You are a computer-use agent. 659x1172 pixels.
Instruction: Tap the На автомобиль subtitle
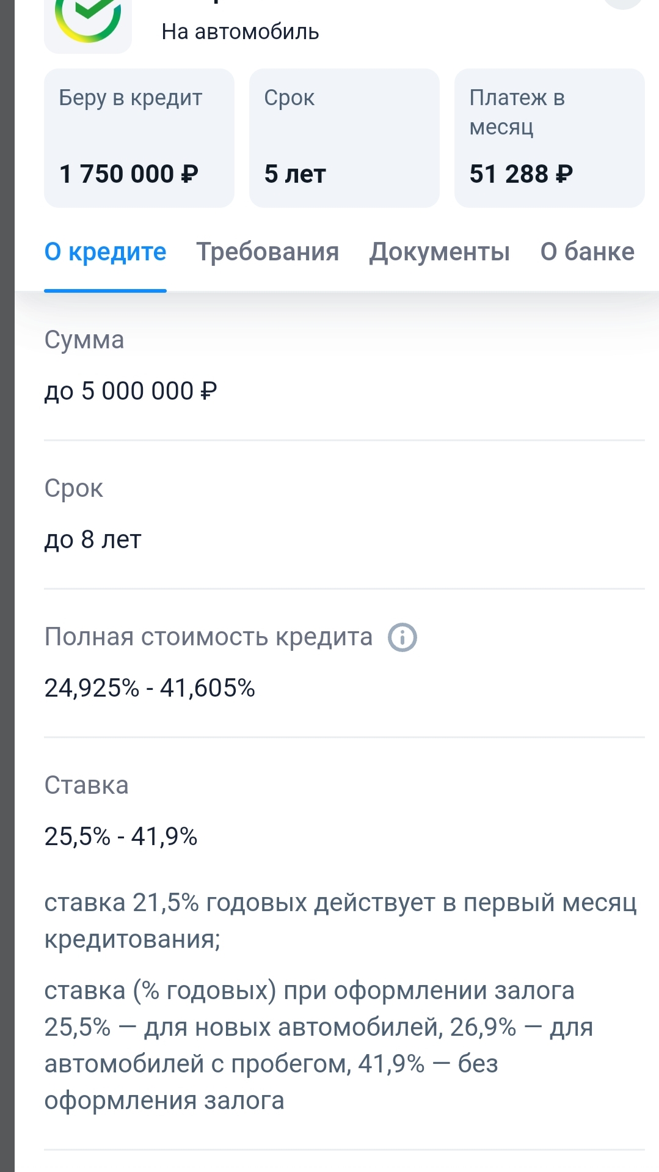[240, 32]
